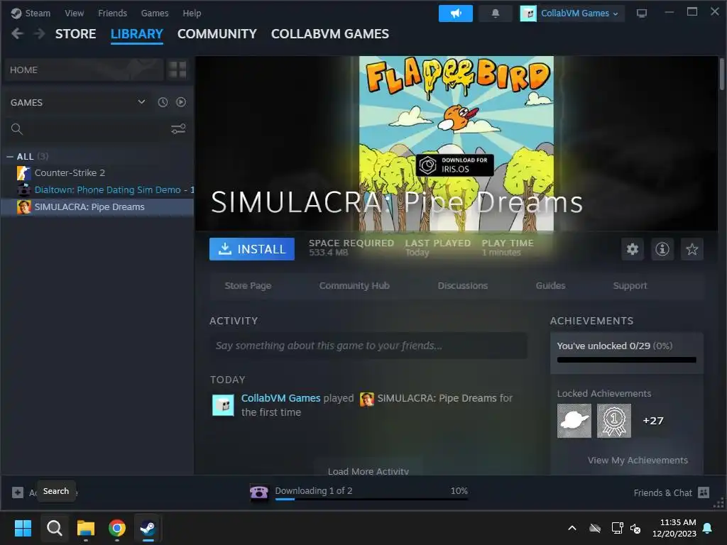
Task: Open the Games menu
Action: 154,13
